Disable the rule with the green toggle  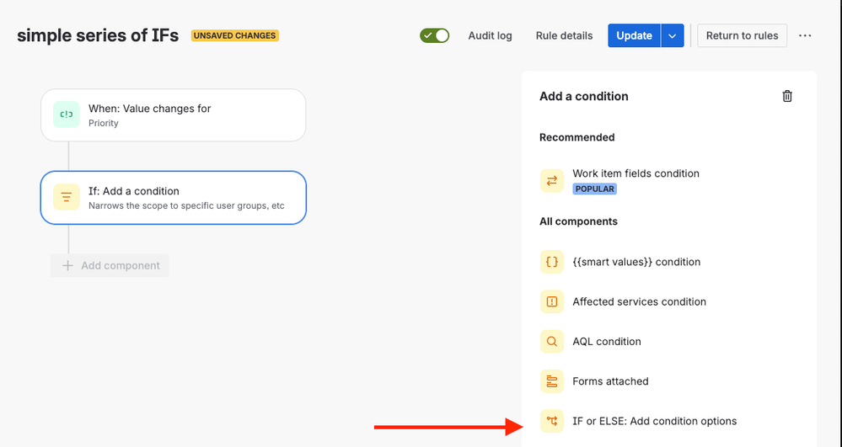(434, 35)
